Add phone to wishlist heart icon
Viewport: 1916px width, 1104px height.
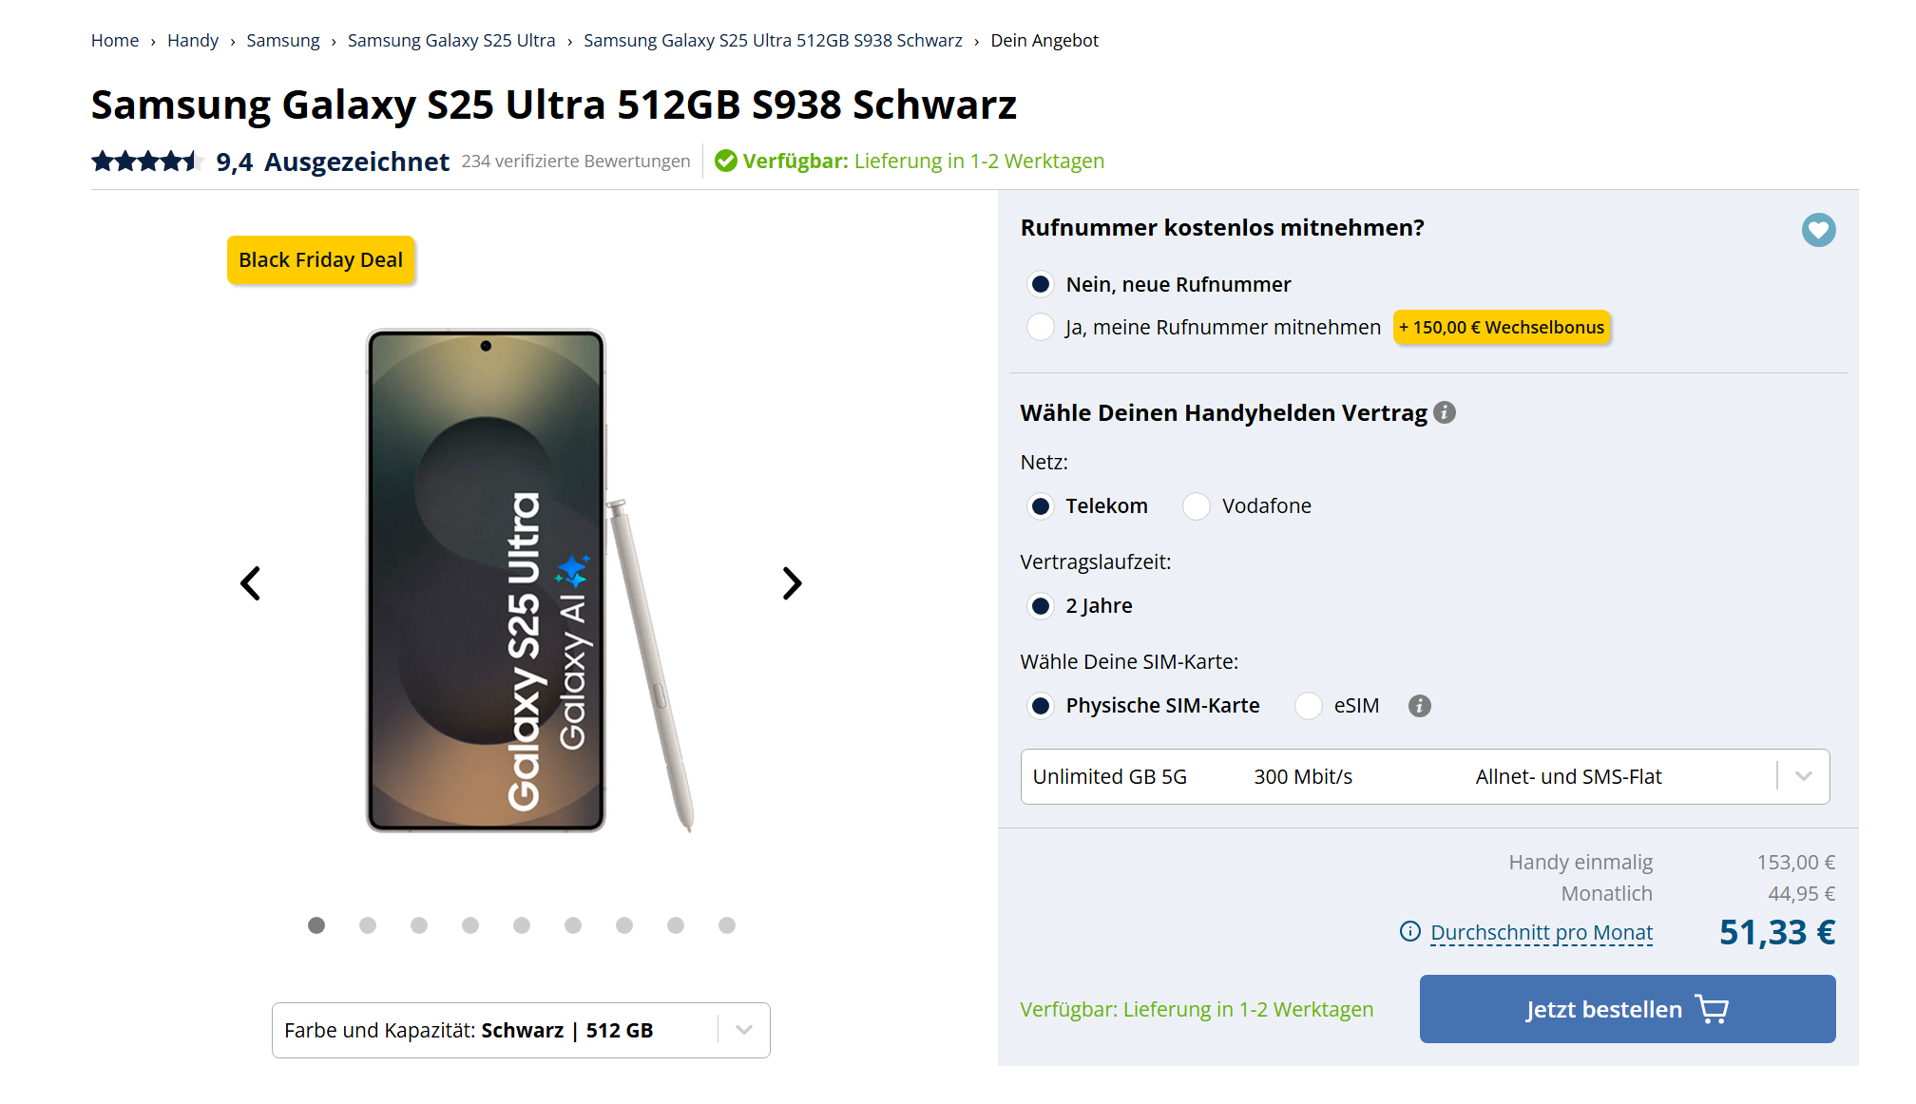point(1818,230)
